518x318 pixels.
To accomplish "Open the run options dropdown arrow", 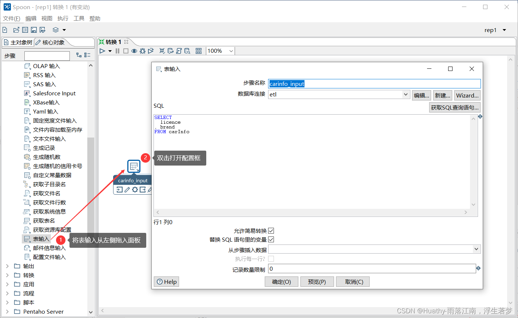I will [110, 51].
